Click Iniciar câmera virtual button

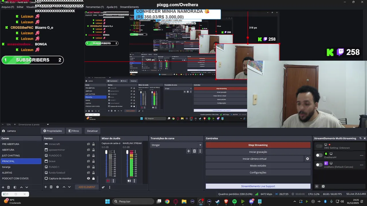[x=255, y=159]
